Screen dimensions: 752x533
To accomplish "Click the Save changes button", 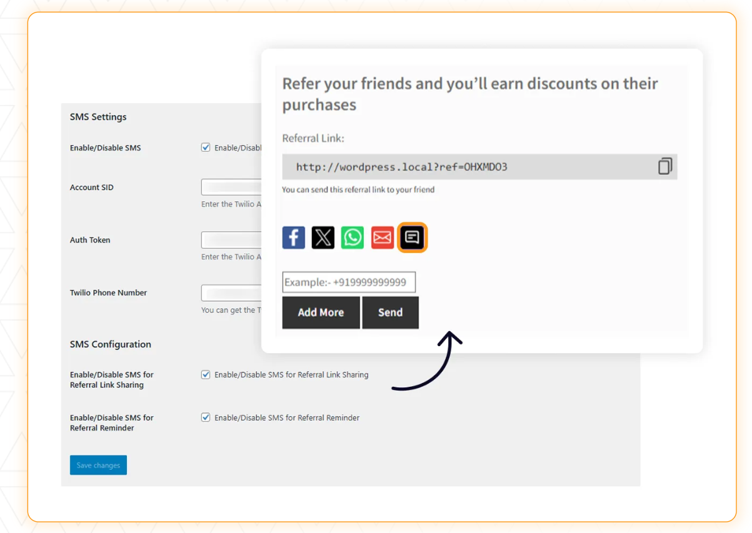I will pyautogui.click(x=98, y=465).
